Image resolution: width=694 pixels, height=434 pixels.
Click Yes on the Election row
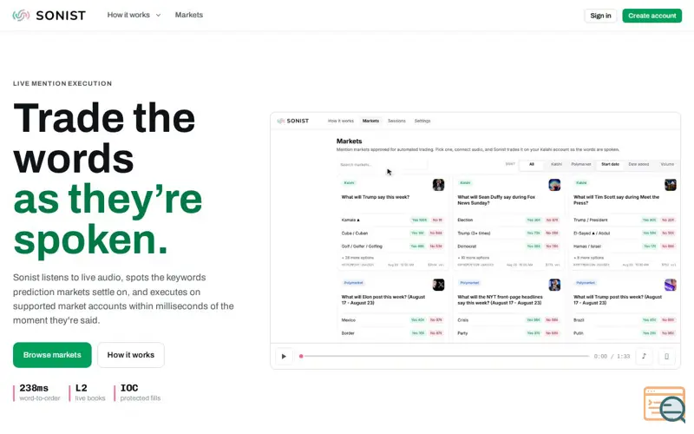pyautogui.click(x=534, y=220)
